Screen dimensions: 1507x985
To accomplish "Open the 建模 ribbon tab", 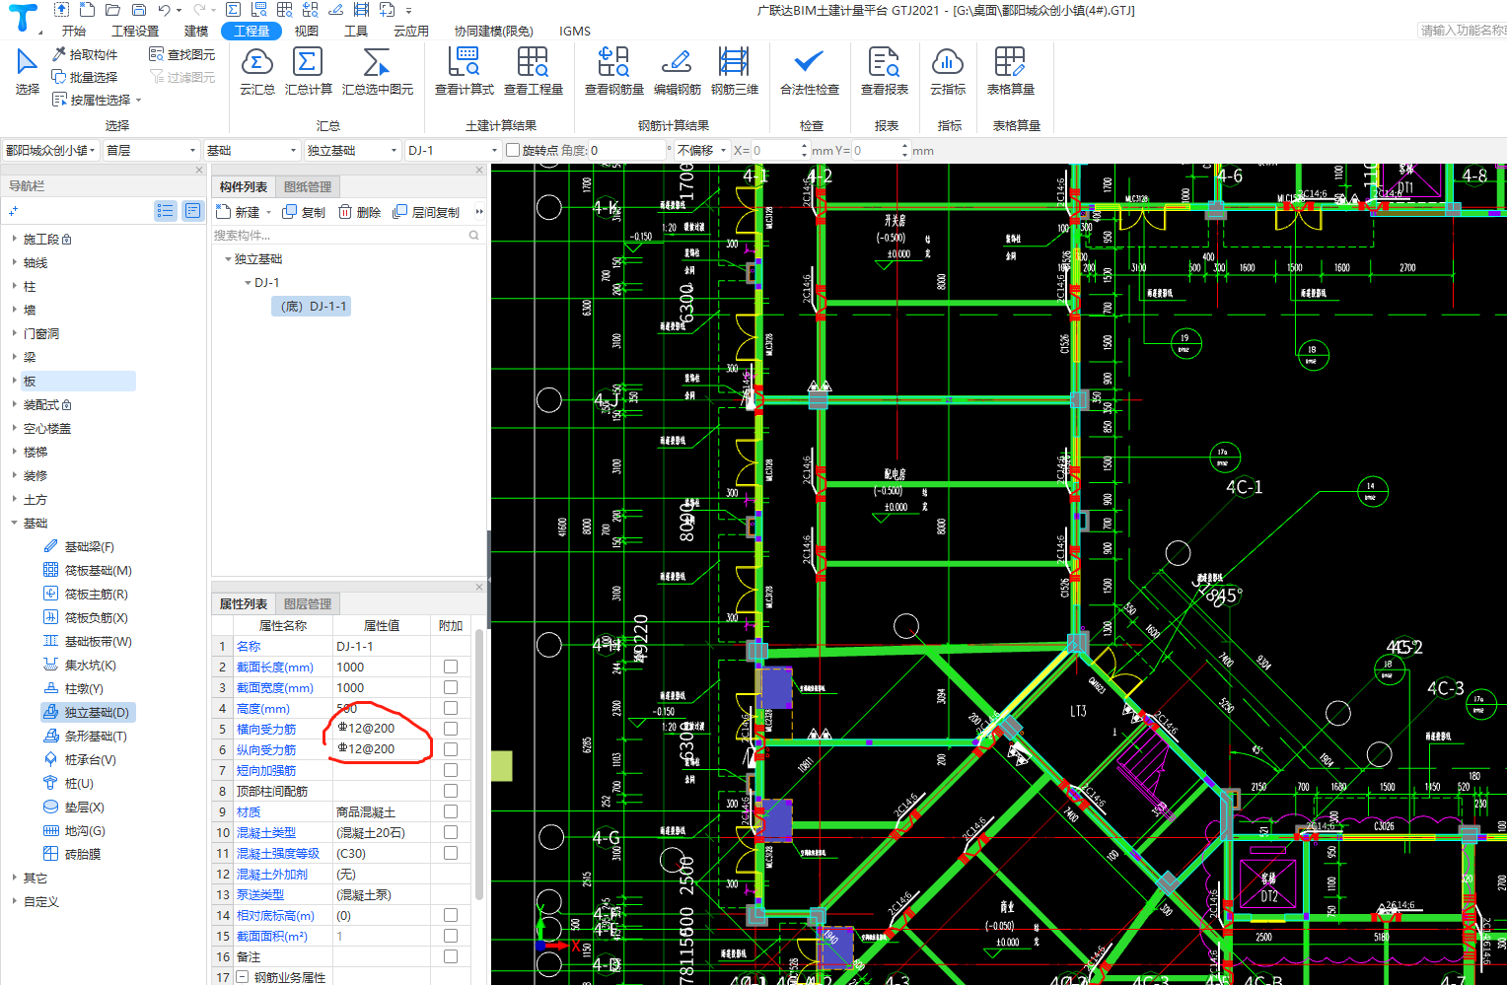I will tap(196, 31).
